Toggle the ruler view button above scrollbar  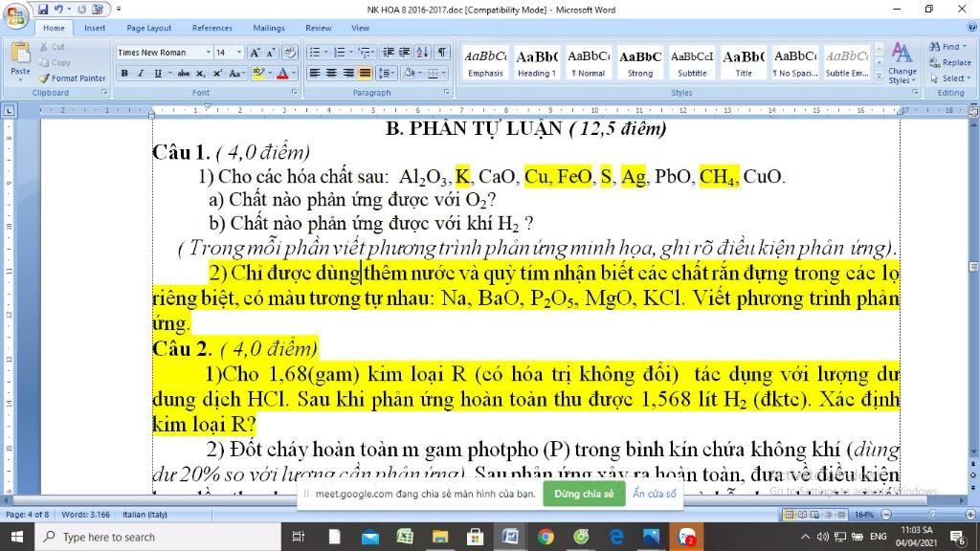[x=973, y=111]
